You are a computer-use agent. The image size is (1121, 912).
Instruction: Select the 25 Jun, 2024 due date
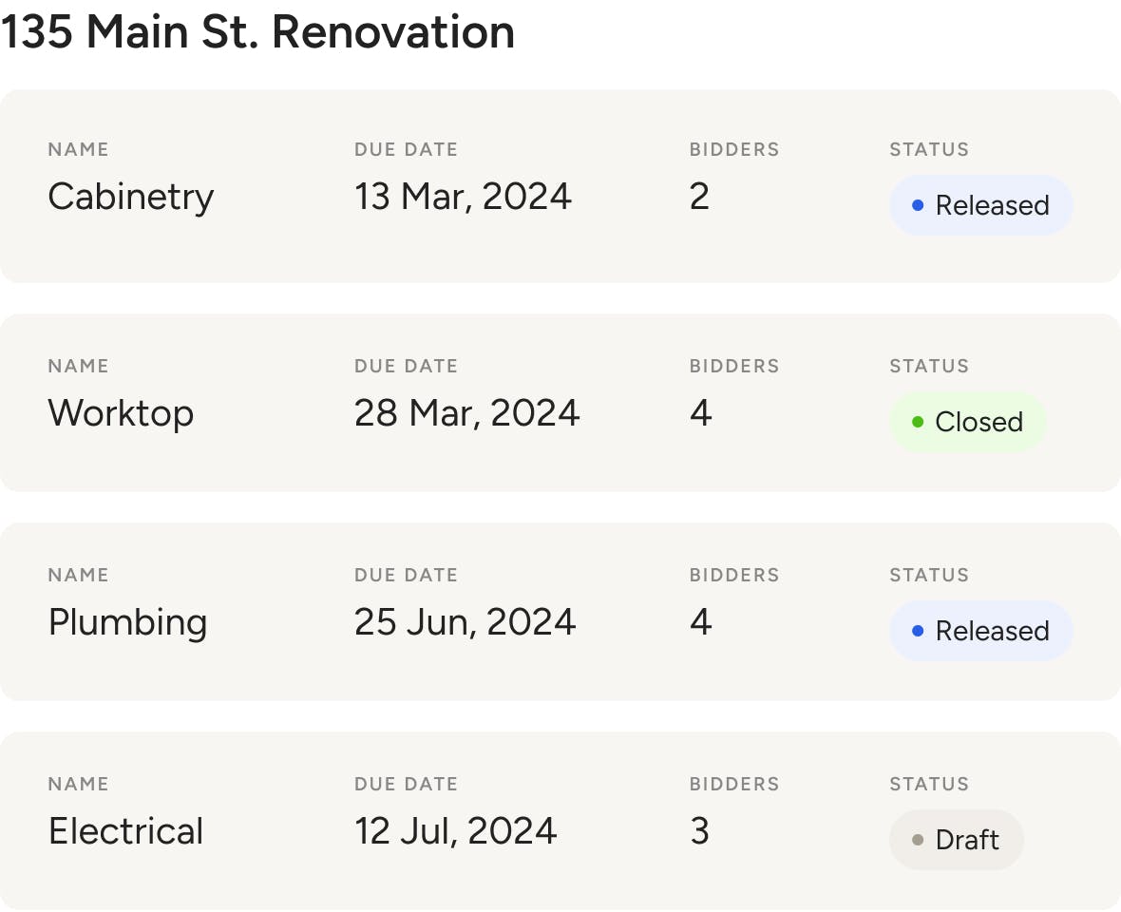(x=465, y=622)
